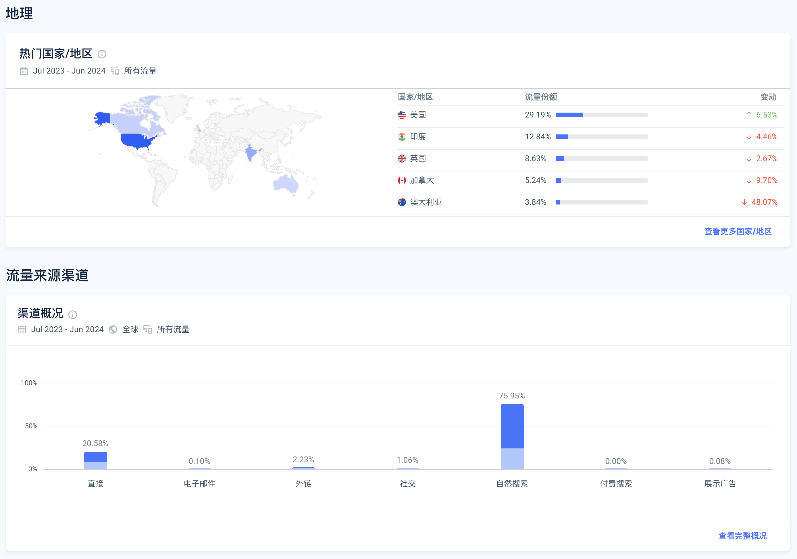The width and height of the screenshot is (797, 559).
Task: Click Australia on world map
Action: (286, 184)
